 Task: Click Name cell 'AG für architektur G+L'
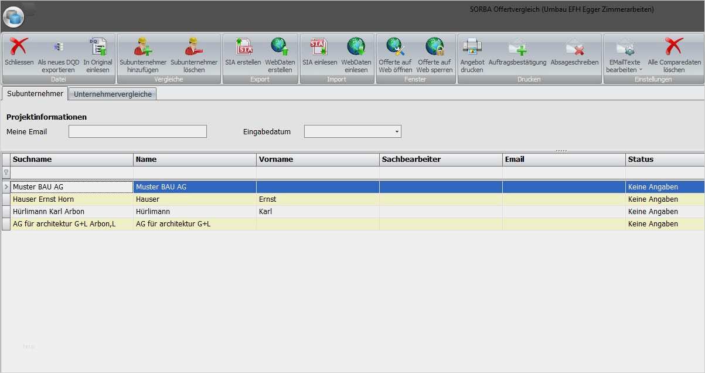click(x=195, y=223)
